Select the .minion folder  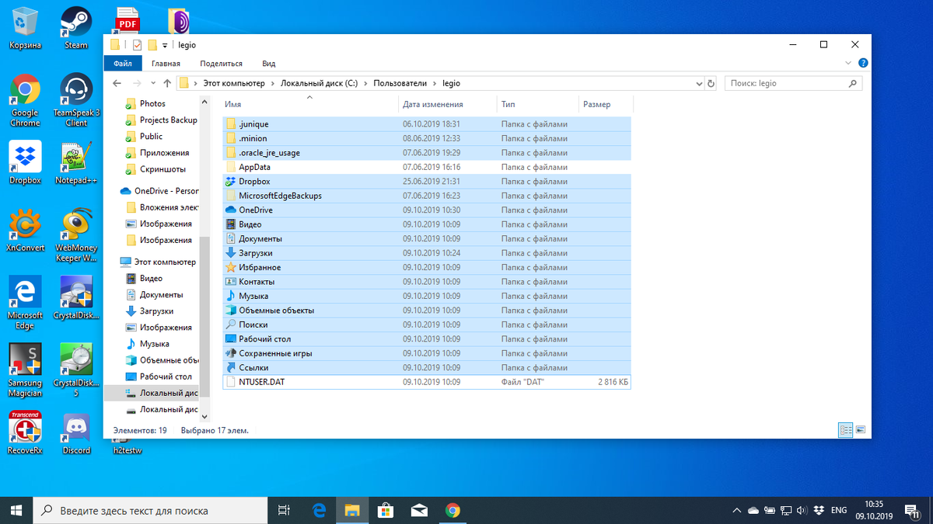(426, 138)
